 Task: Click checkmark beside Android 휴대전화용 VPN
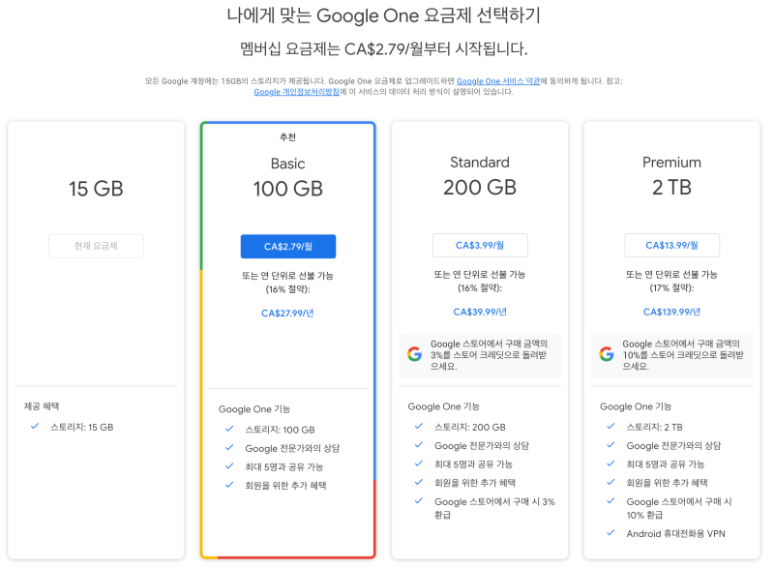coord(610,533)
